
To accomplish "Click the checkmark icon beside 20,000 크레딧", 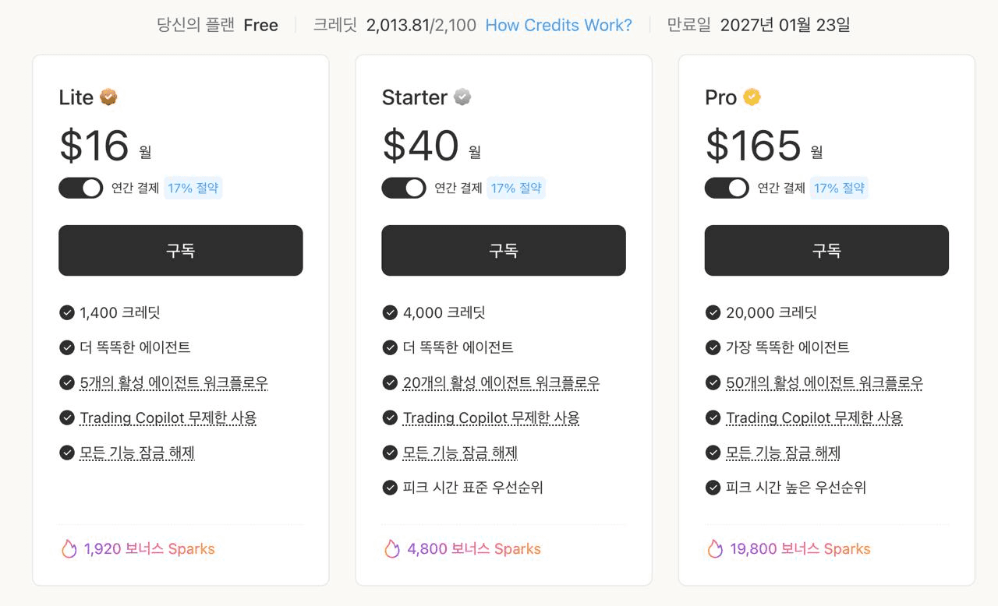I will click(x=713, y=312).
